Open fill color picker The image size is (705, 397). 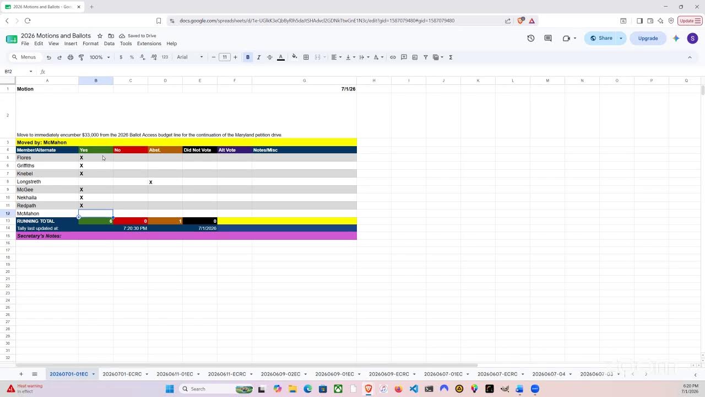pyautogui.click(x=295, y=57)
